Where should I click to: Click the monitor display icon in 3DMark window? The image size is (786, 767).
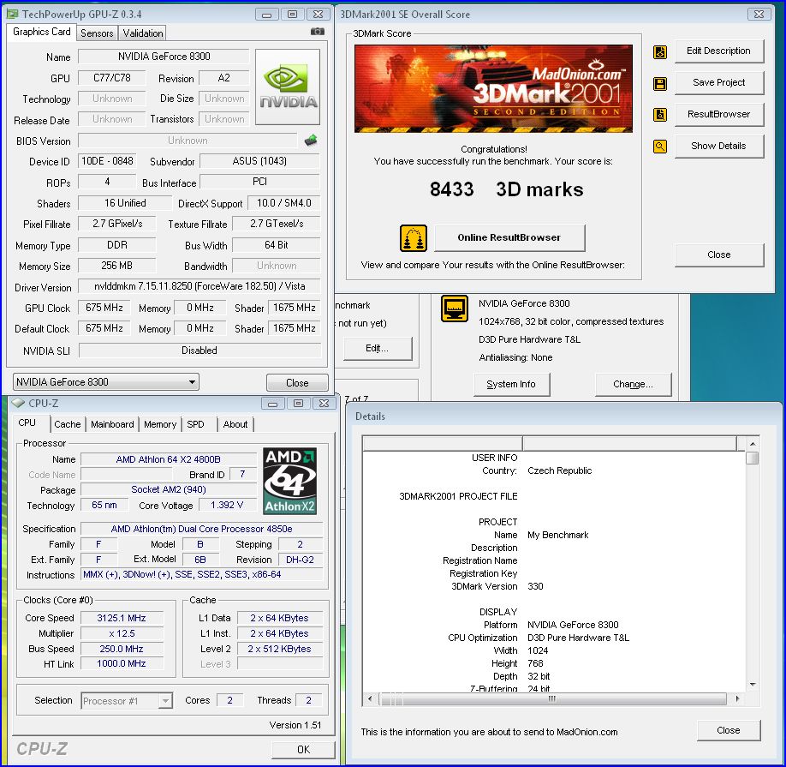click(x=455, y=308)
